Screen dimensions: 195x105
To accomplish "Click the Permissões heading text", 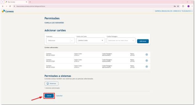I will pos(52,18).
